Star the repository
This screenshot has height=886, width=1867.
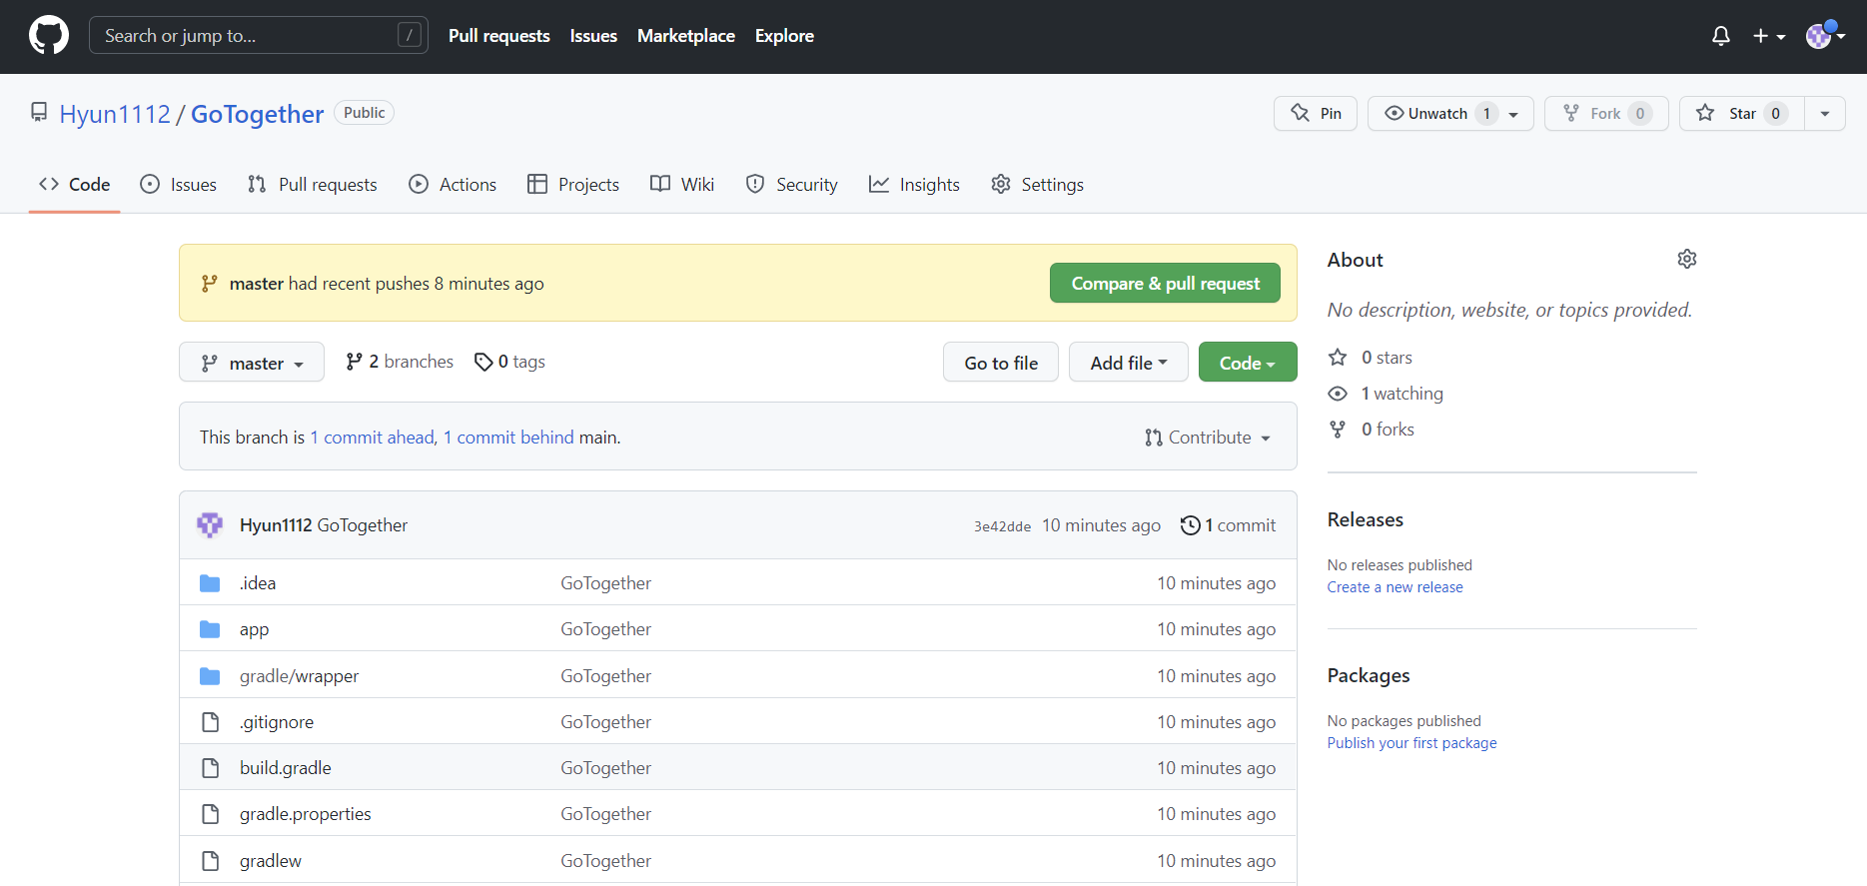pos(1742,114)
